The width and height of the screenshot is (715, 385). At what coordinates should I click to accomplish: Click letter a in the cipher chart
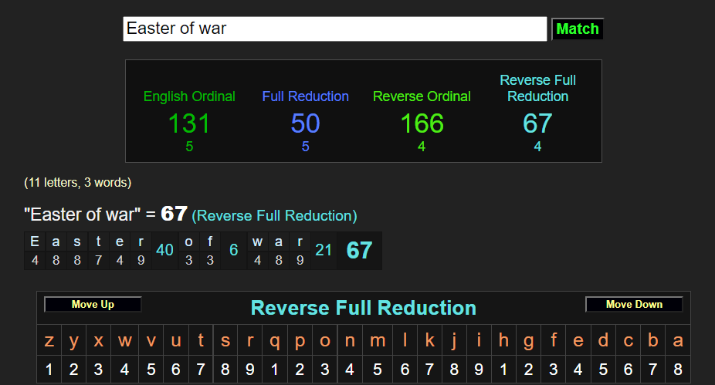point(678,340)
